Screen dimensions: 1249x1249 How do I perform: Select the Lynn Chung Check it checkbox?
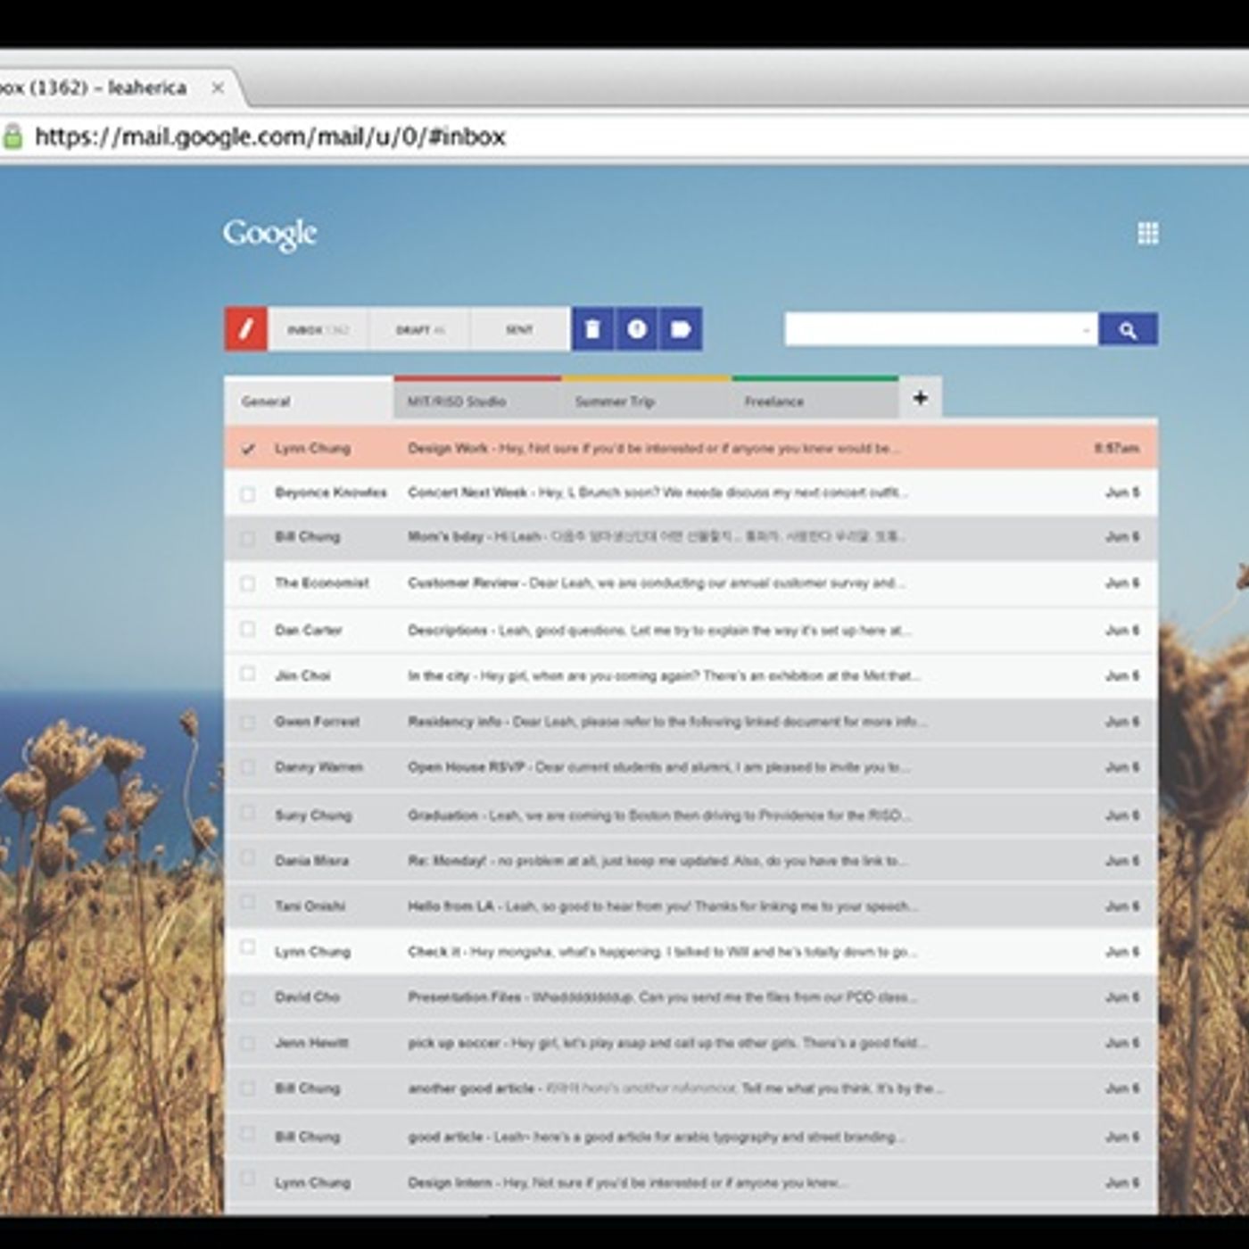pos(248,947)
